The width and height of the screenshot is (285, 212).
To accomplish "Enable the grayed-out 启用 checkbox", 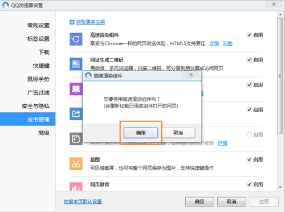I will pos(249,134).
